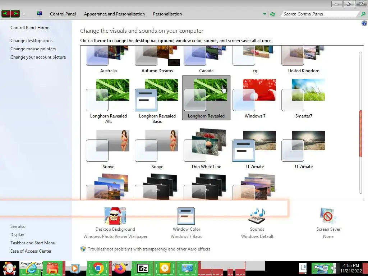Apply the Autumn Dreams theme
This screenshot has width=368, height=276.
click(157, 60)
